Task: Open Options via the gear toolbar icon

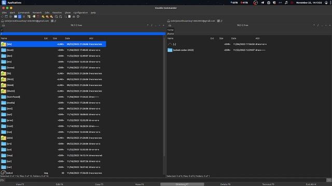Action: pos(10,17)
